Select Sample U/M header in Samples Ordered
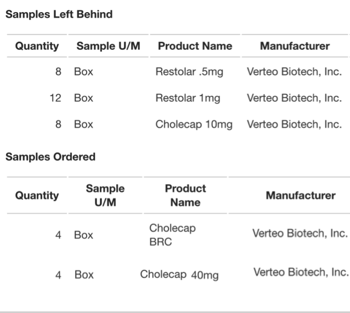Image resolution: width=350 pixels, height=313 pixels. [105, 195]
